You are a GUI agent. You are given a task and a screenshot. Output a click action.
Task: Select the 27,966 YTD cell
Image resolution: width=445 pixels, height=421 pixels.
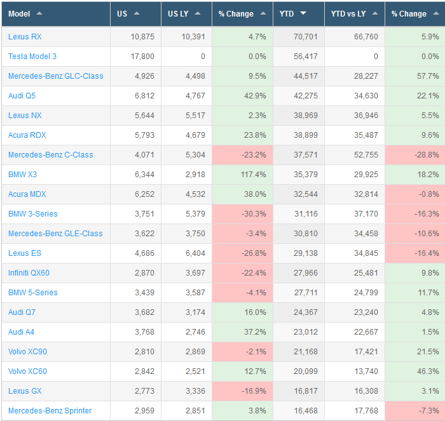pyautogui.click(x=299, y=273)
